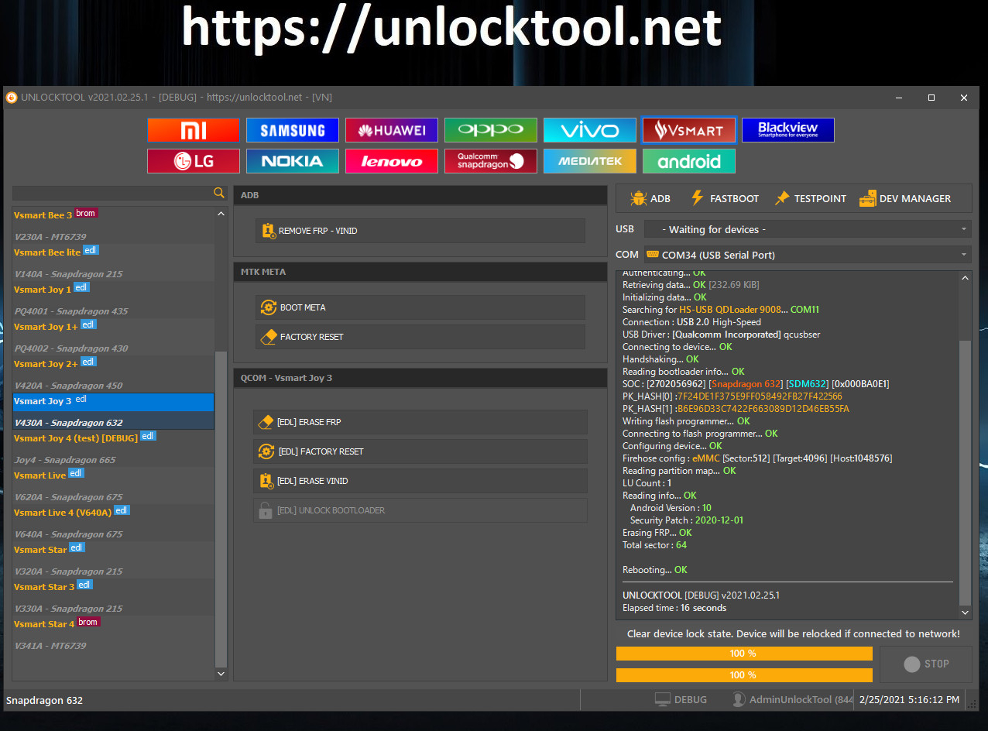Viewport: 988px width, 731px height.
Task: Select the Lenovo brand icon
Action: click(x=392, y=161)
